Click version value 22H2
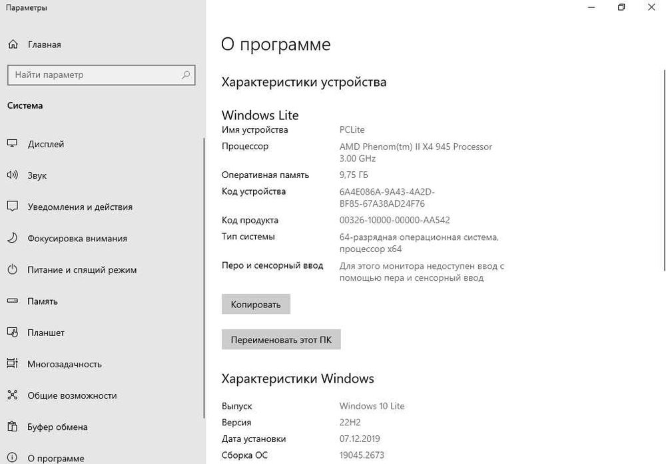This screenshot has width=666, height=464. [350, 422]
